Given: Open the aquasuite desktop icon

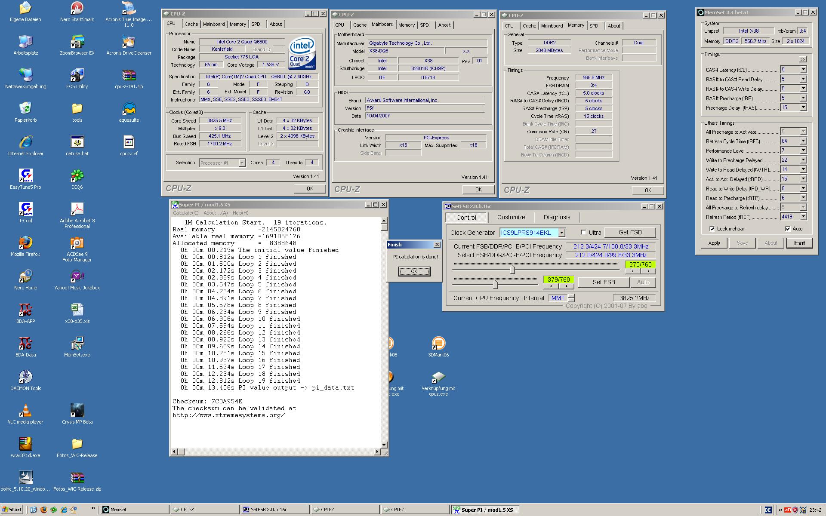Looking at the screenshot, I should click(x=129, y=112).
